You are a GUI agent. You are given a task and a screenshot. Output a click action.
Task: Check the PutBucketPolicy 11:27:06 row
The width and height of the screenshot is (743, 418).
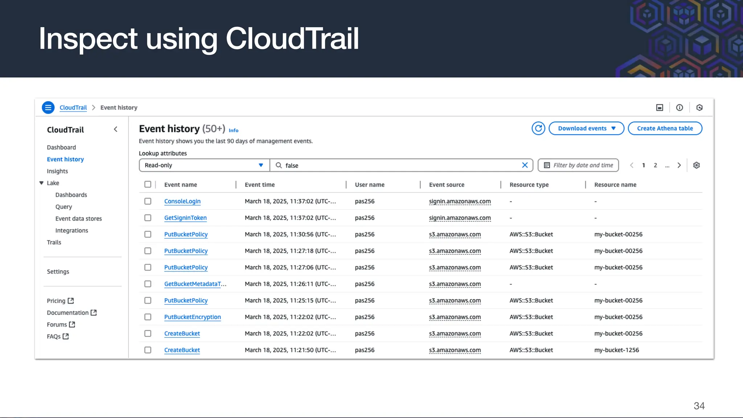(148, 267)
